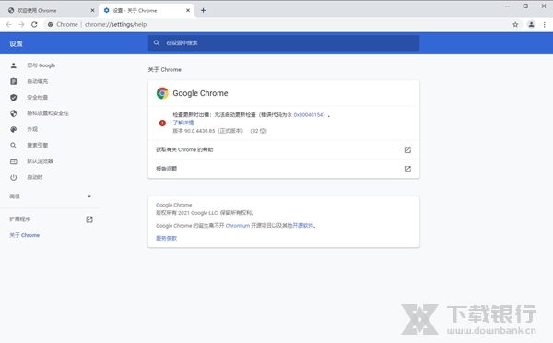Click the magnifier icon in settings search

click(x=157, y=43)
